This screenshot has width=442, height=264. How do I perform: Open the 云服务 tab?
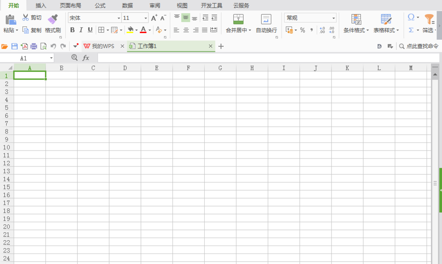tap(241, 5)
